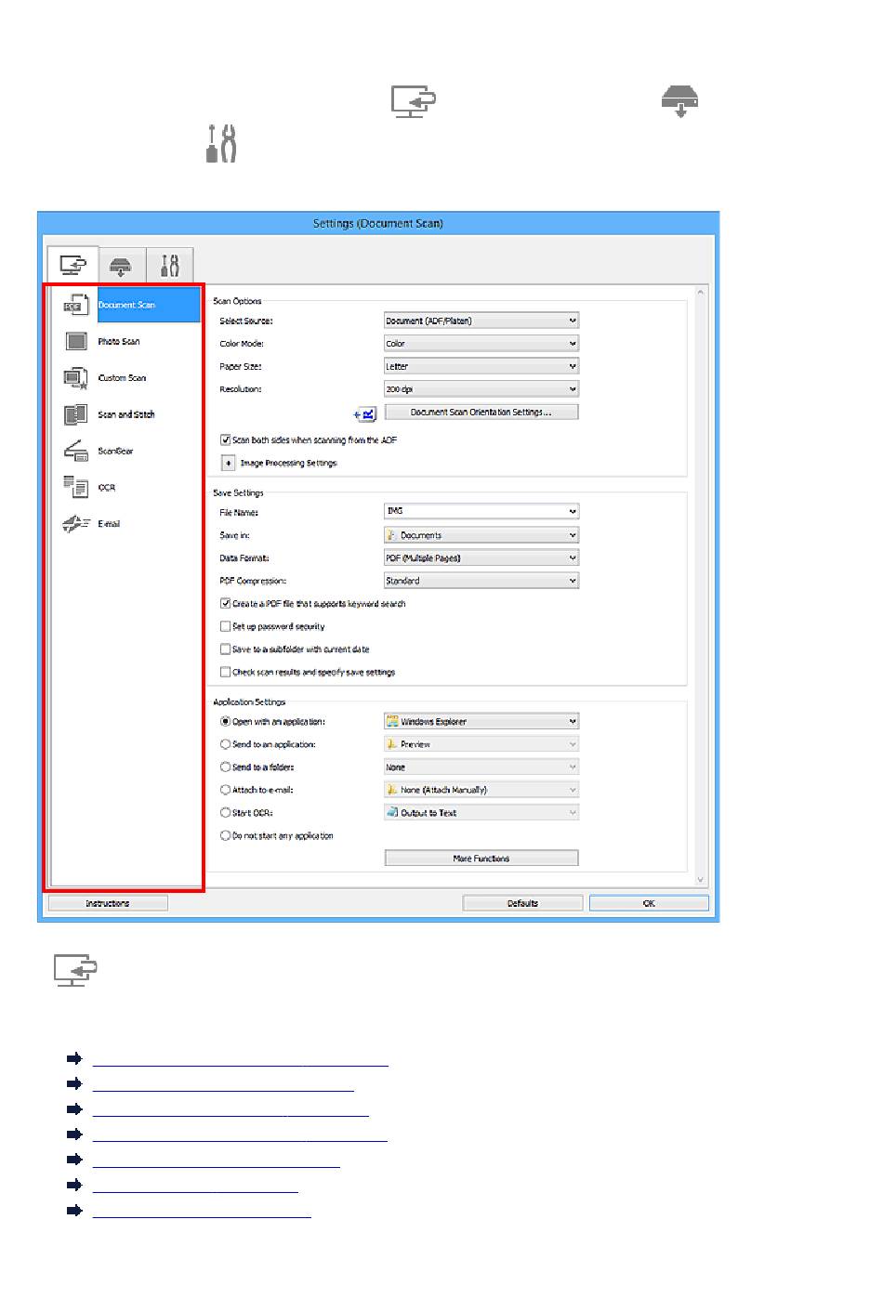Screen dimensions: 883x1298
Task: Enable Set up password security
Action: click(x=225, y=626)
